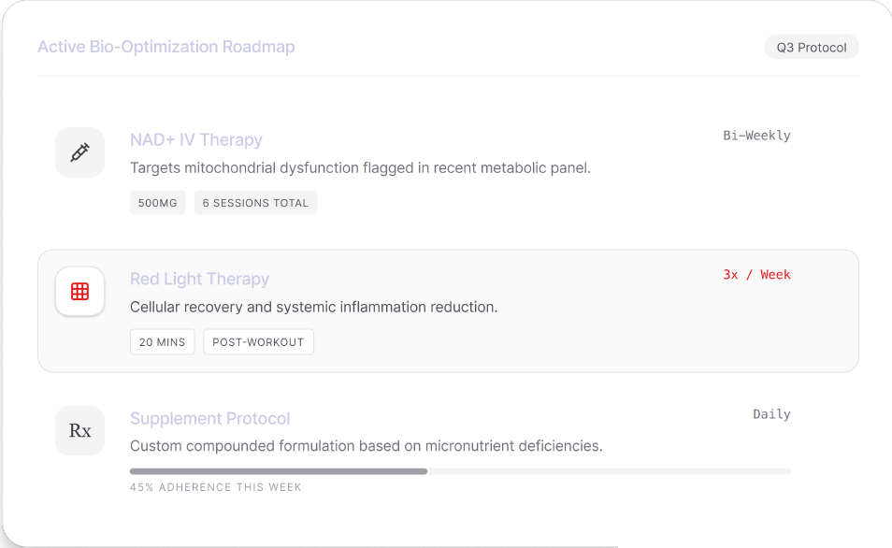This screenshot has height=548, width=892.
Task: Click the Daily frequency label
Action: click(x=772, y=414)
